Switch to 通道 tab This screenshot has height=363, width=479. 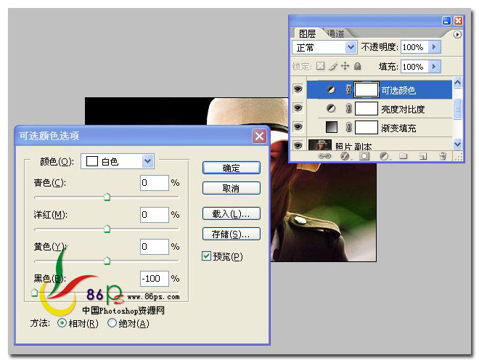[x=335, y=33]
